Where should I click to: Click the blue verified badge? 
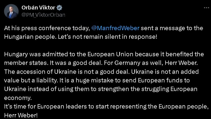pyautogui.click(x=59, y=8)
